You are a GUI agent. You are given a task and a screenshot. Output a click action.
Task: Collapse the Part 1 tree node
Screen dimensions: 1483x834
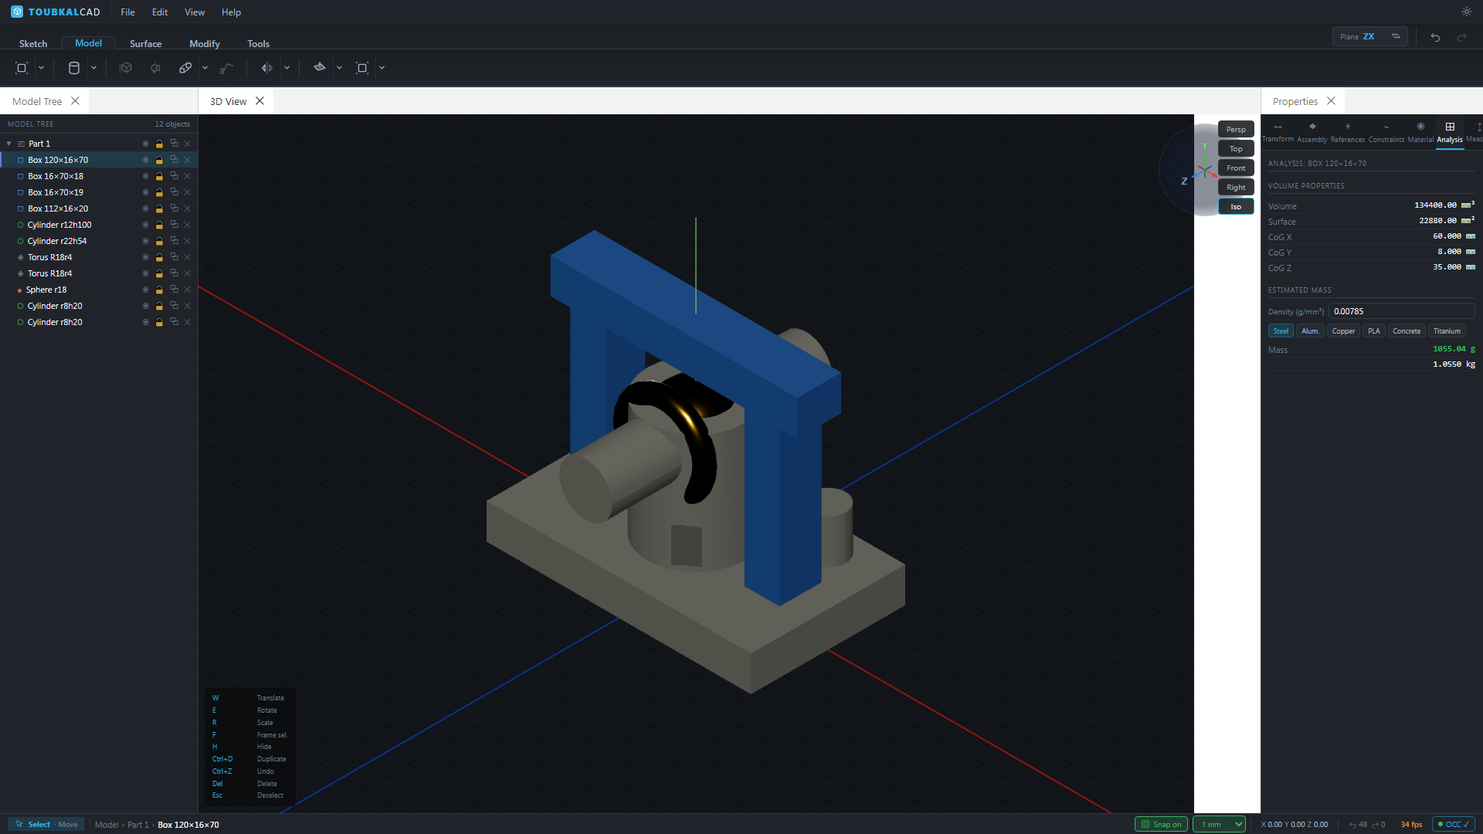click(9, 144)
